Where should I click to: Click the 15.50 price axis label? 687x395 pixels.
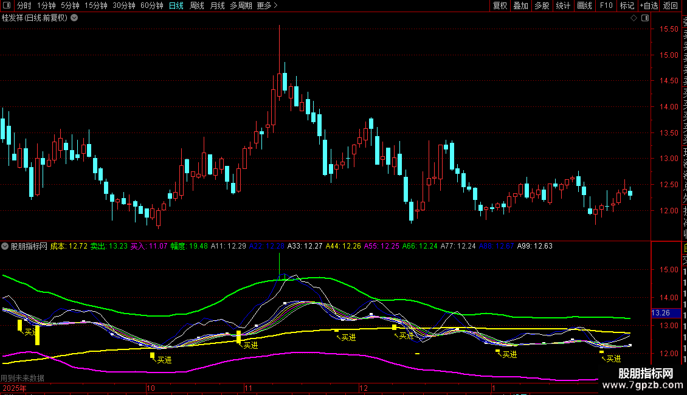(x=669, y=29)
